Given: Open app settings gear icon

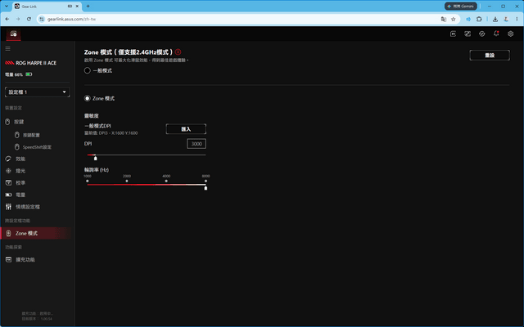Looking at the screenshot, I should coord(510,34).
